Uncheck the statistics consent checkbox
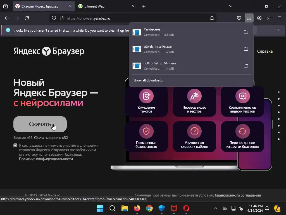This screenshot has height=215, width=286. (15, 145)
